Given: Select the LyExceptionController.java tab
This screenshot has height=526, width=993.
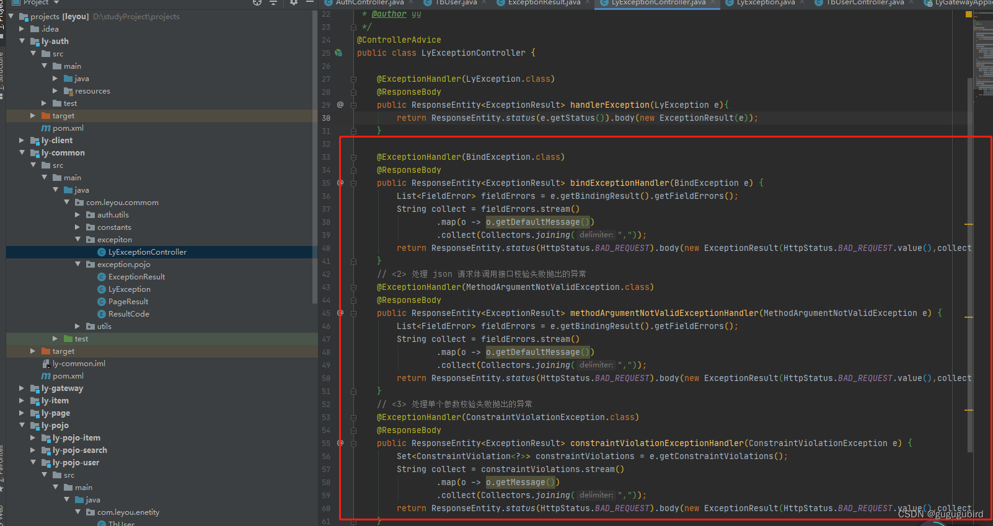Looking at the screenshot, I should point(658,3).
